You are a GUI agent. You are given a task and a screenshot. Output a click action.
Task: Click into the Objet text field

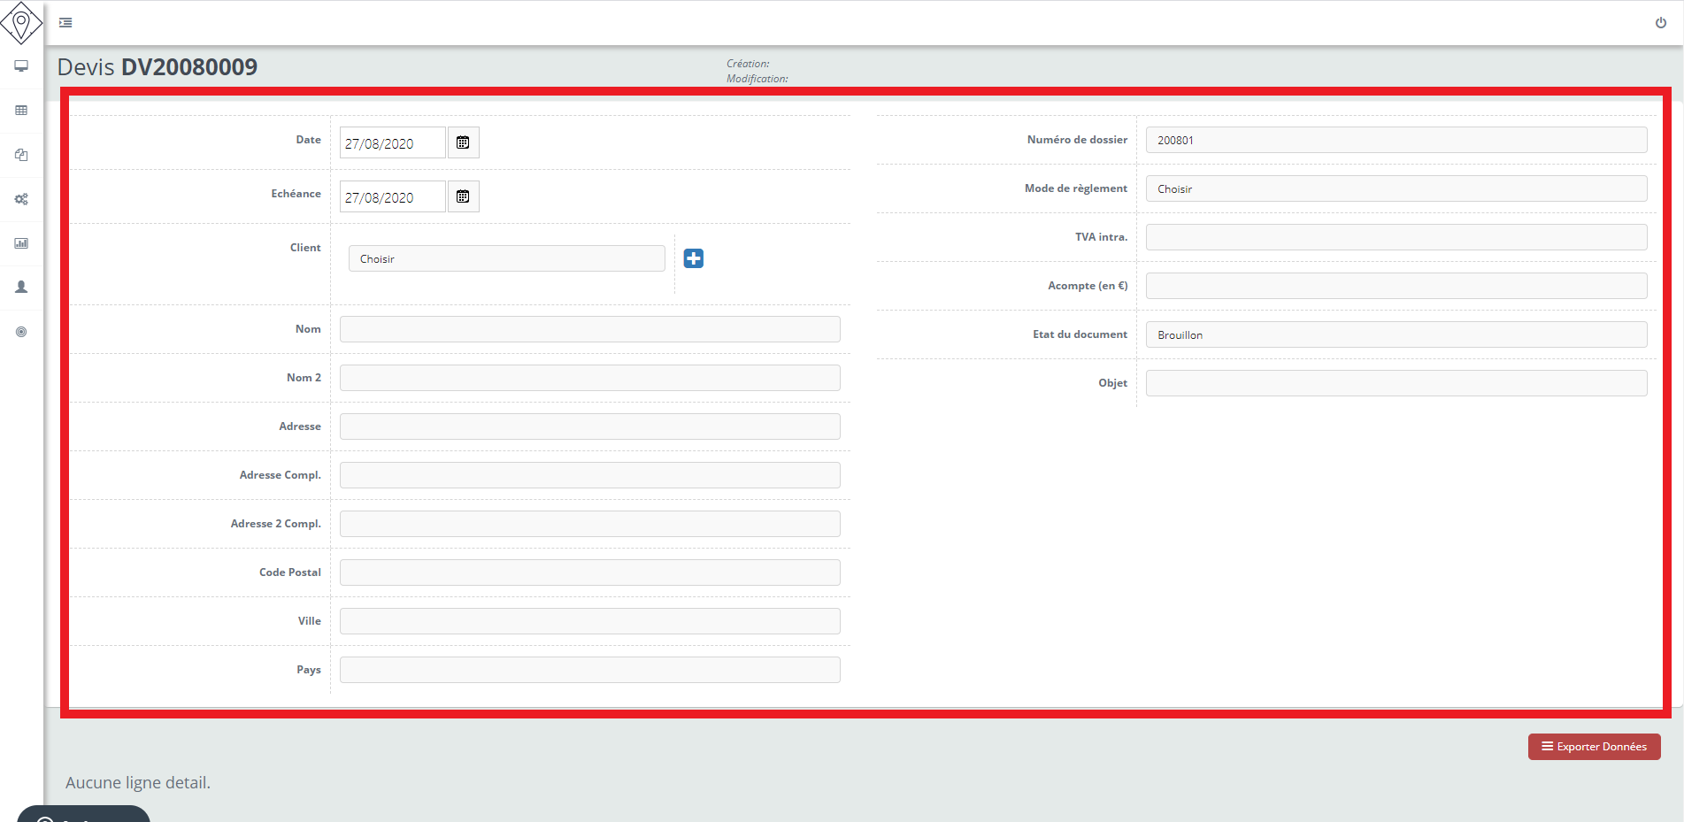1396,383
